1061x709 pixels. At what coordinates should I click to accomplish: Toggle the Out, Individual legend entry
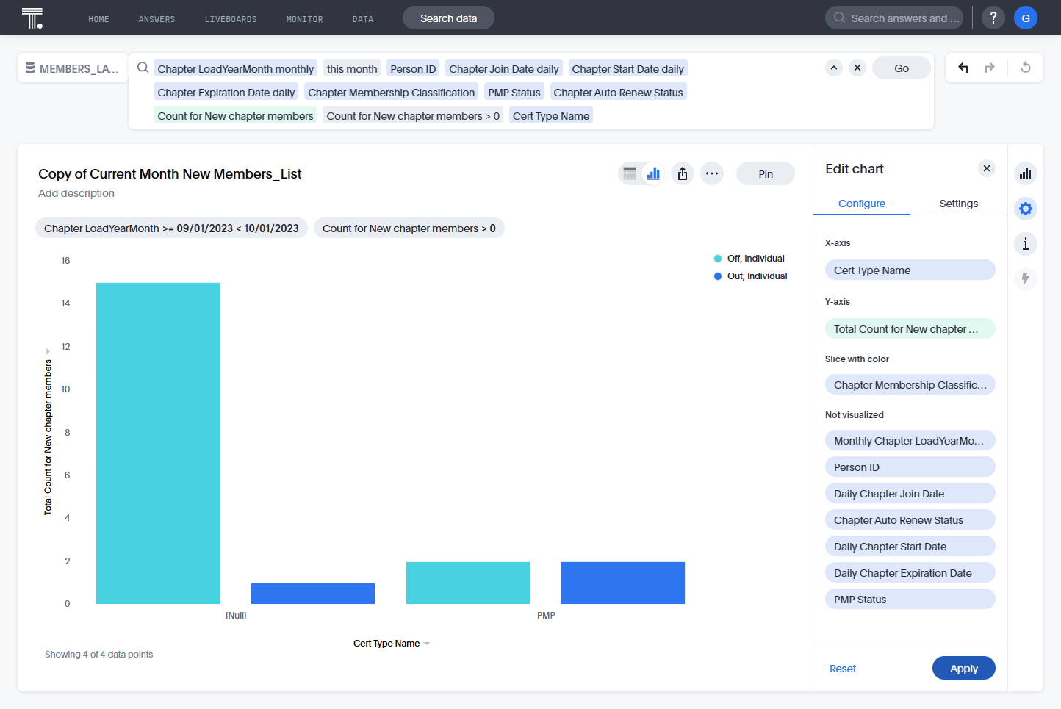click(x=751, y=276)
